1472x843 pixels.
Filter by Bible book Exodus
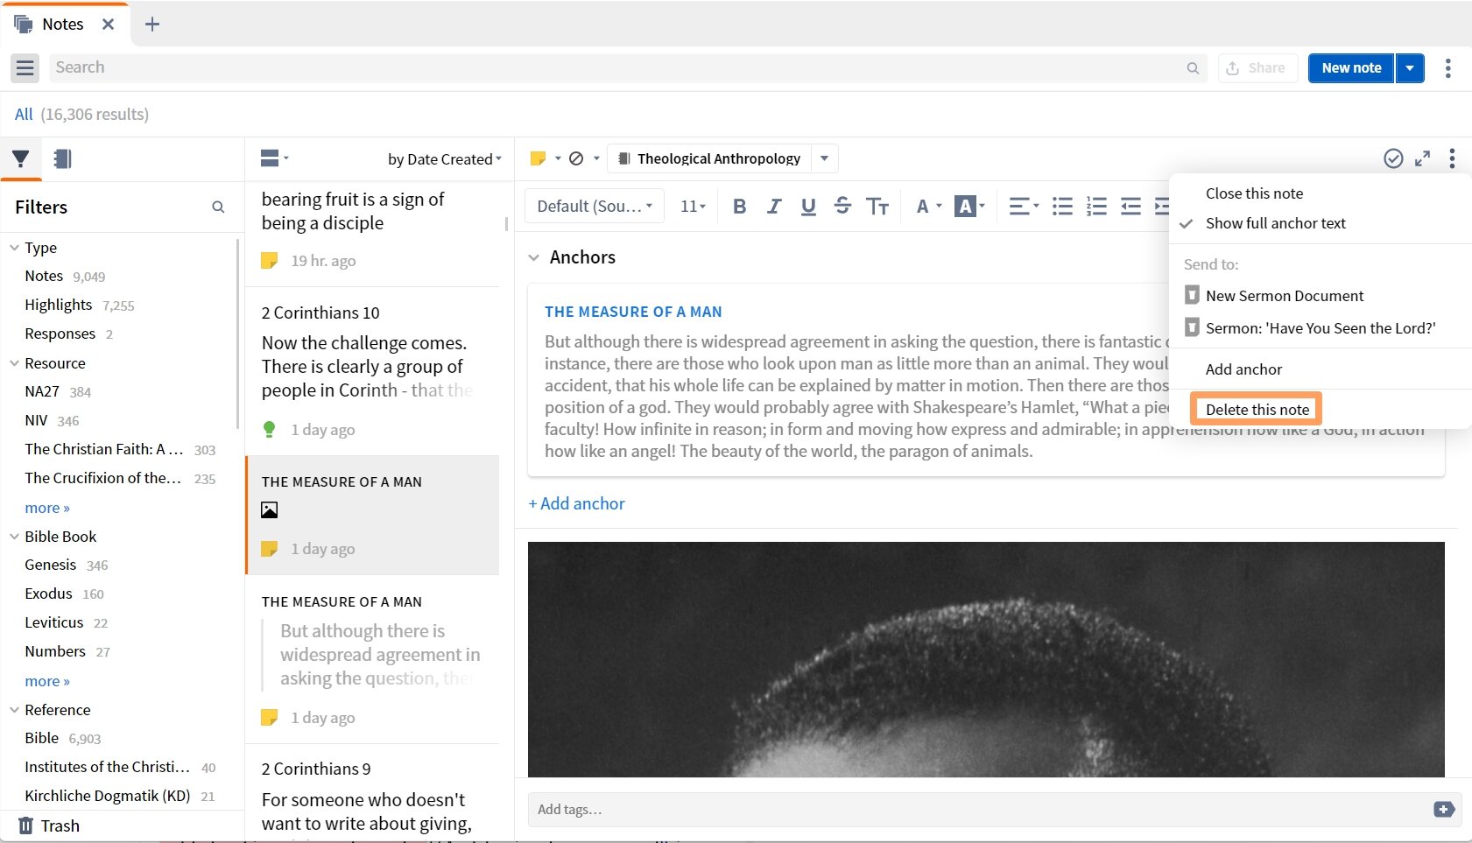(x=64, y=594)
